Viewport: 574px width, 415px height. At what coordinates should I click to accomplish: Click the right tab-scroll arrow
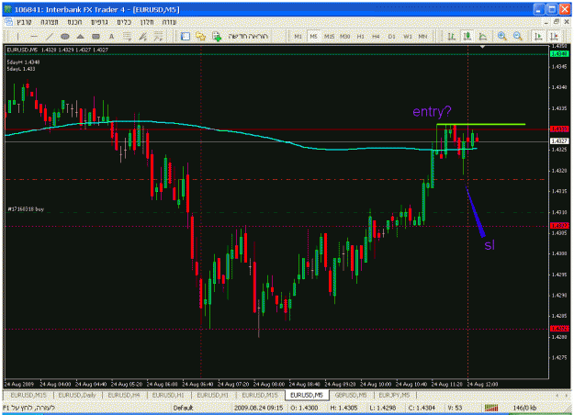point(567,396)
